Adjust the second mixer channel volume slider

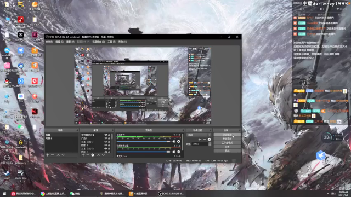click(x=143, y=152)
